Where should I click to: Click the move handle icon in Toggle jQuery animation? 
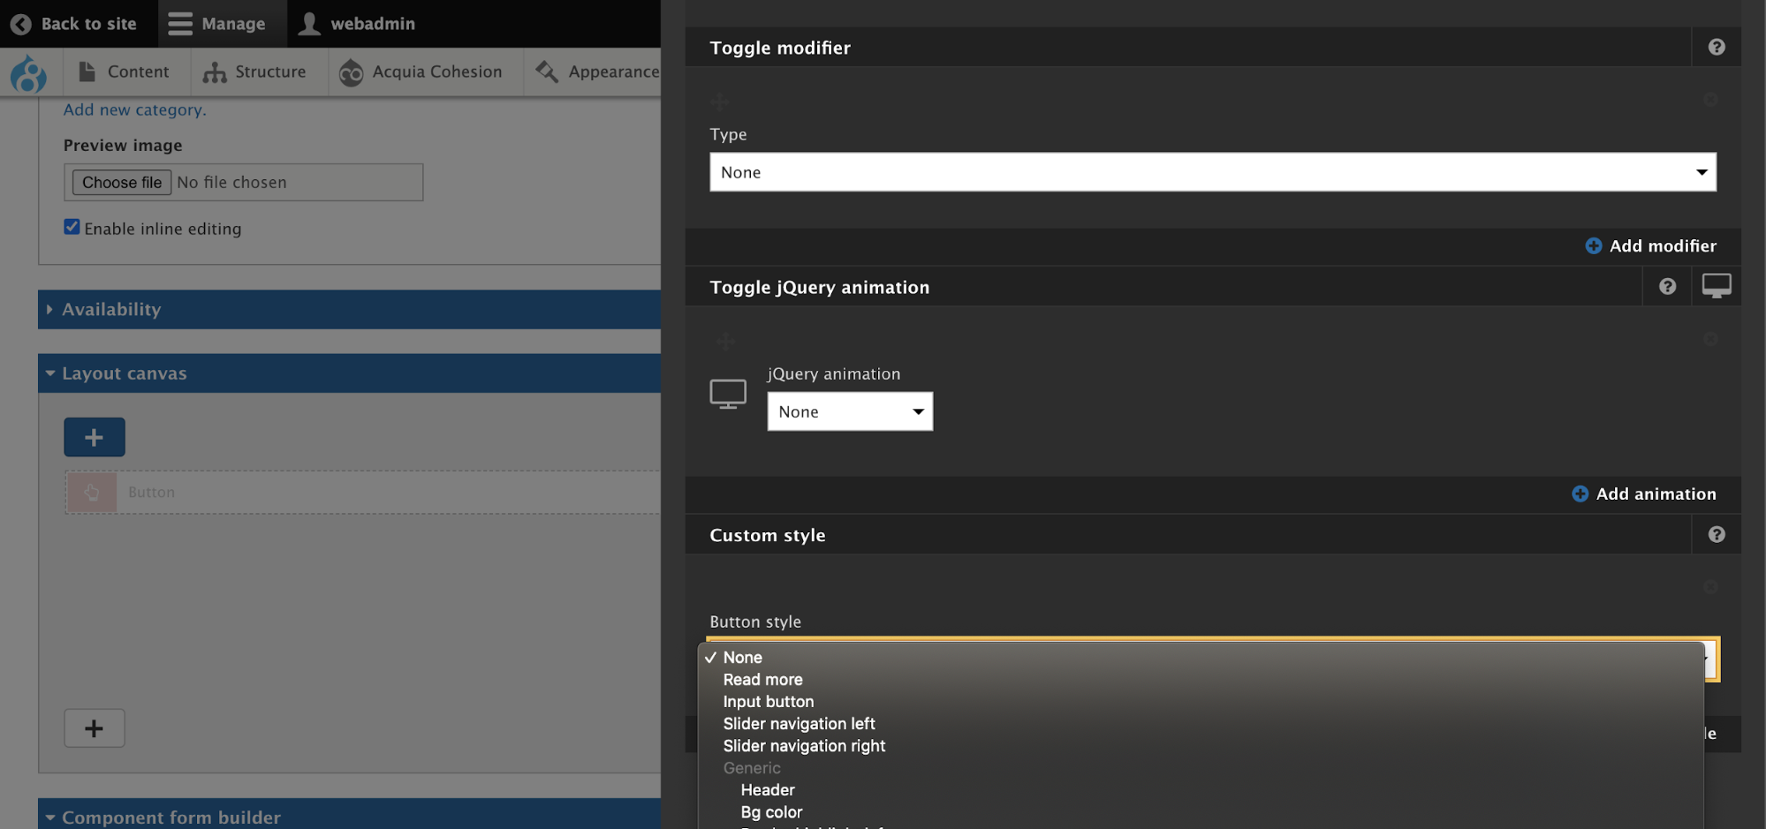point(725,341)
